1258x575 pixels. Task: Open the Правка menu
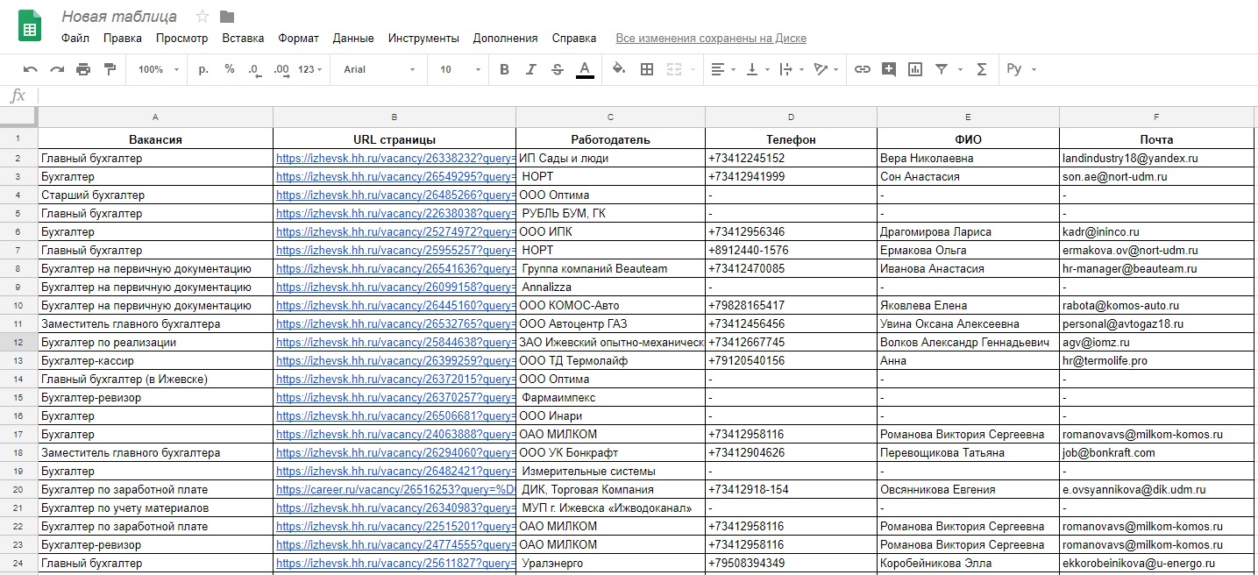(x=123, y=39)
